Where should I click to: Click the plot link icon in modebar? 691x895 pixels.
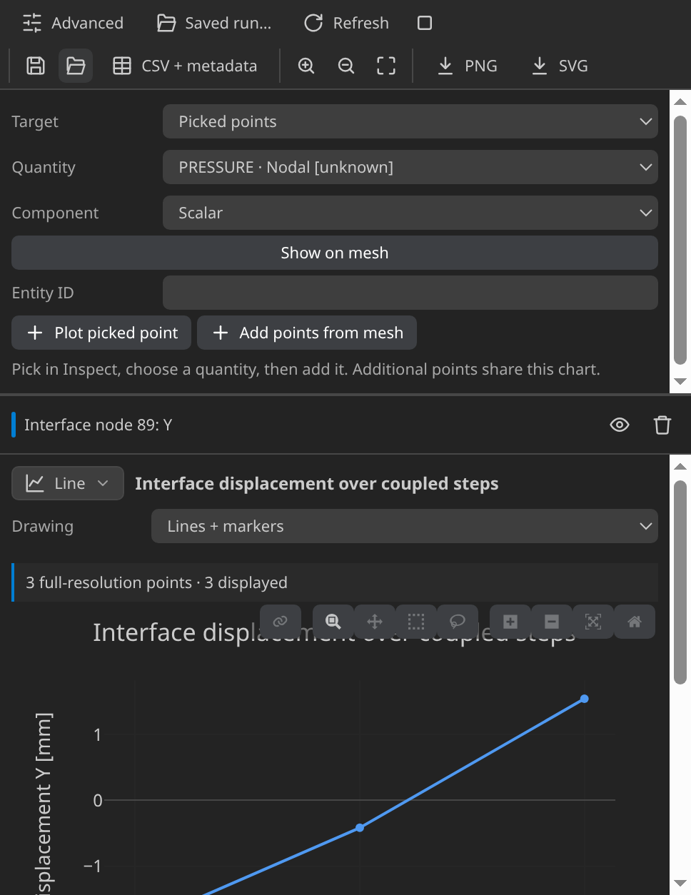tap(281, 621)
